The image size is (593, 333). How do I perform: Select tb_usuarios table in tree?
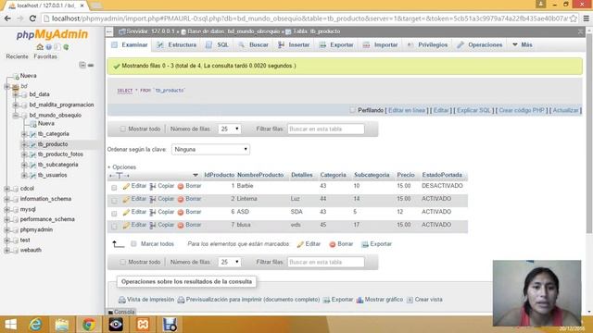52,175
